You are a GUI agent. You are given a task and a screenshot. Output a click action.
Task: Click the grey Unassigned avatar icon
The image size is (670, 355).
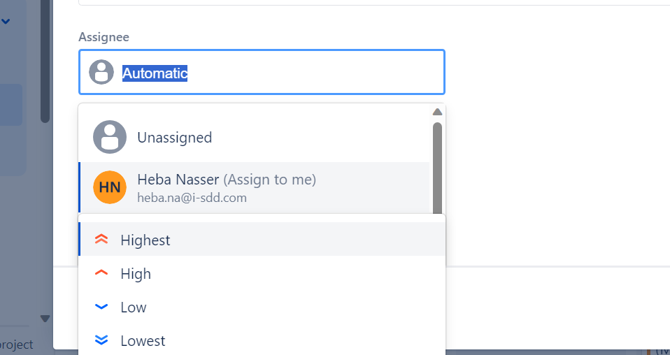tap(110, 137)
